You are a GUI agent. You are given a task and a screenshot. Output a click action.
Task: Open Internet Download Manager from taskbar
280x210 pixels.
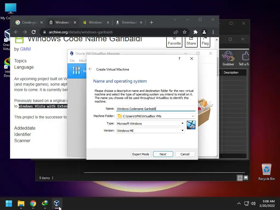tap(45, 203)
